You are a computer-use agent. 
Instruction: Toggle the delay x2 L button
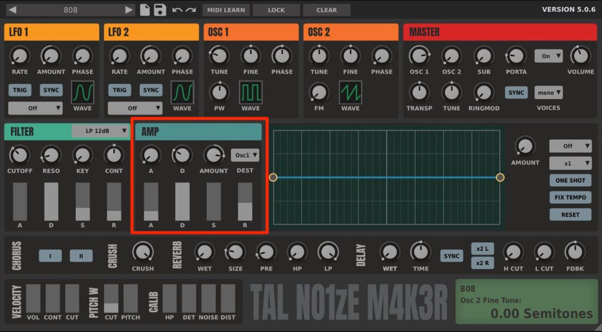point(482,249)
